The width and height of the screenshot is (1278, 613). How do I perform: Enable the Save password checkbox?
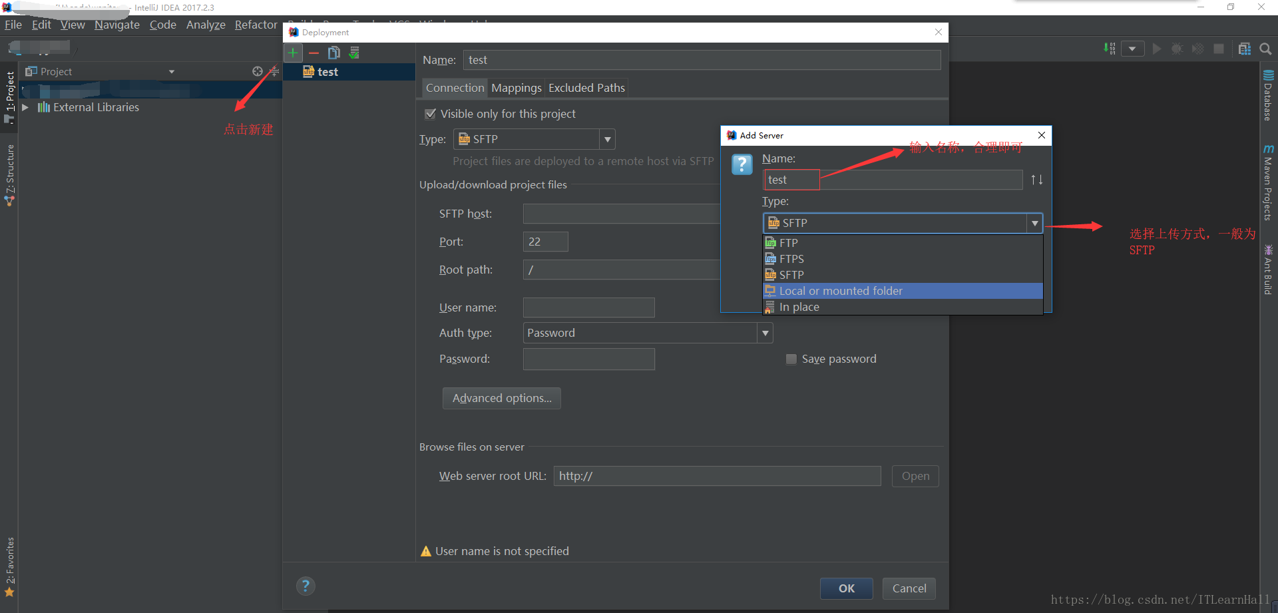[x=791, y=359]
